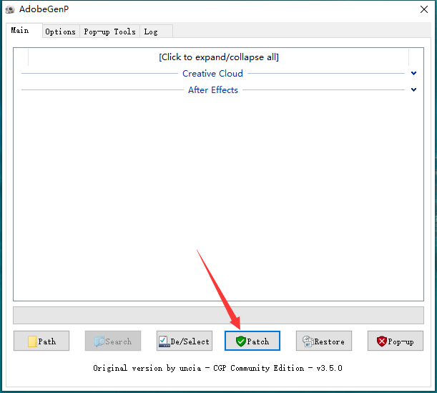Switch to the Main tab

pyautogui.click(x=24, y=30)
